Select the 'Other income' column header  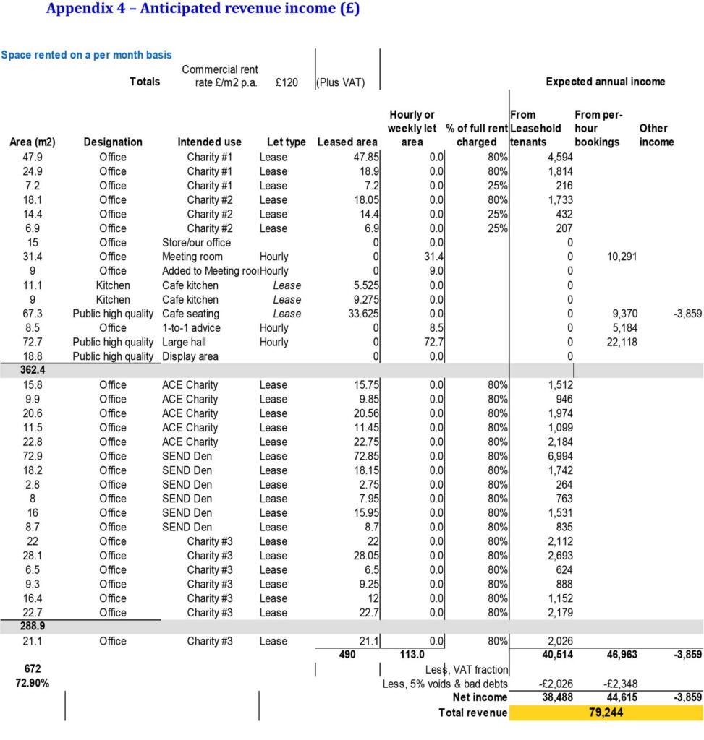(657, 135)
